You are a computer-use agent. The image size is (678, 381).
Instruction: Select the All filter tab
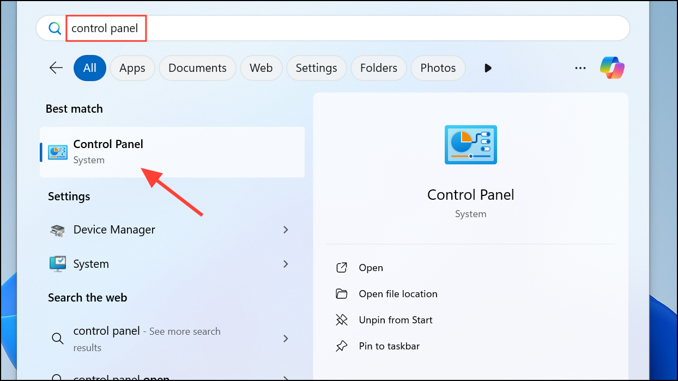[x=90, y=68]
